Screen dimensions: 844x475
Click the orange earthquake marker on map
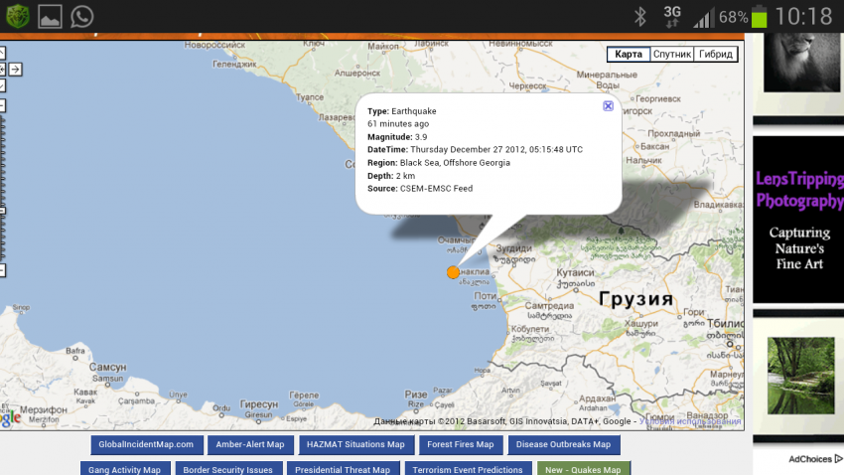click(x=453, y=272)
